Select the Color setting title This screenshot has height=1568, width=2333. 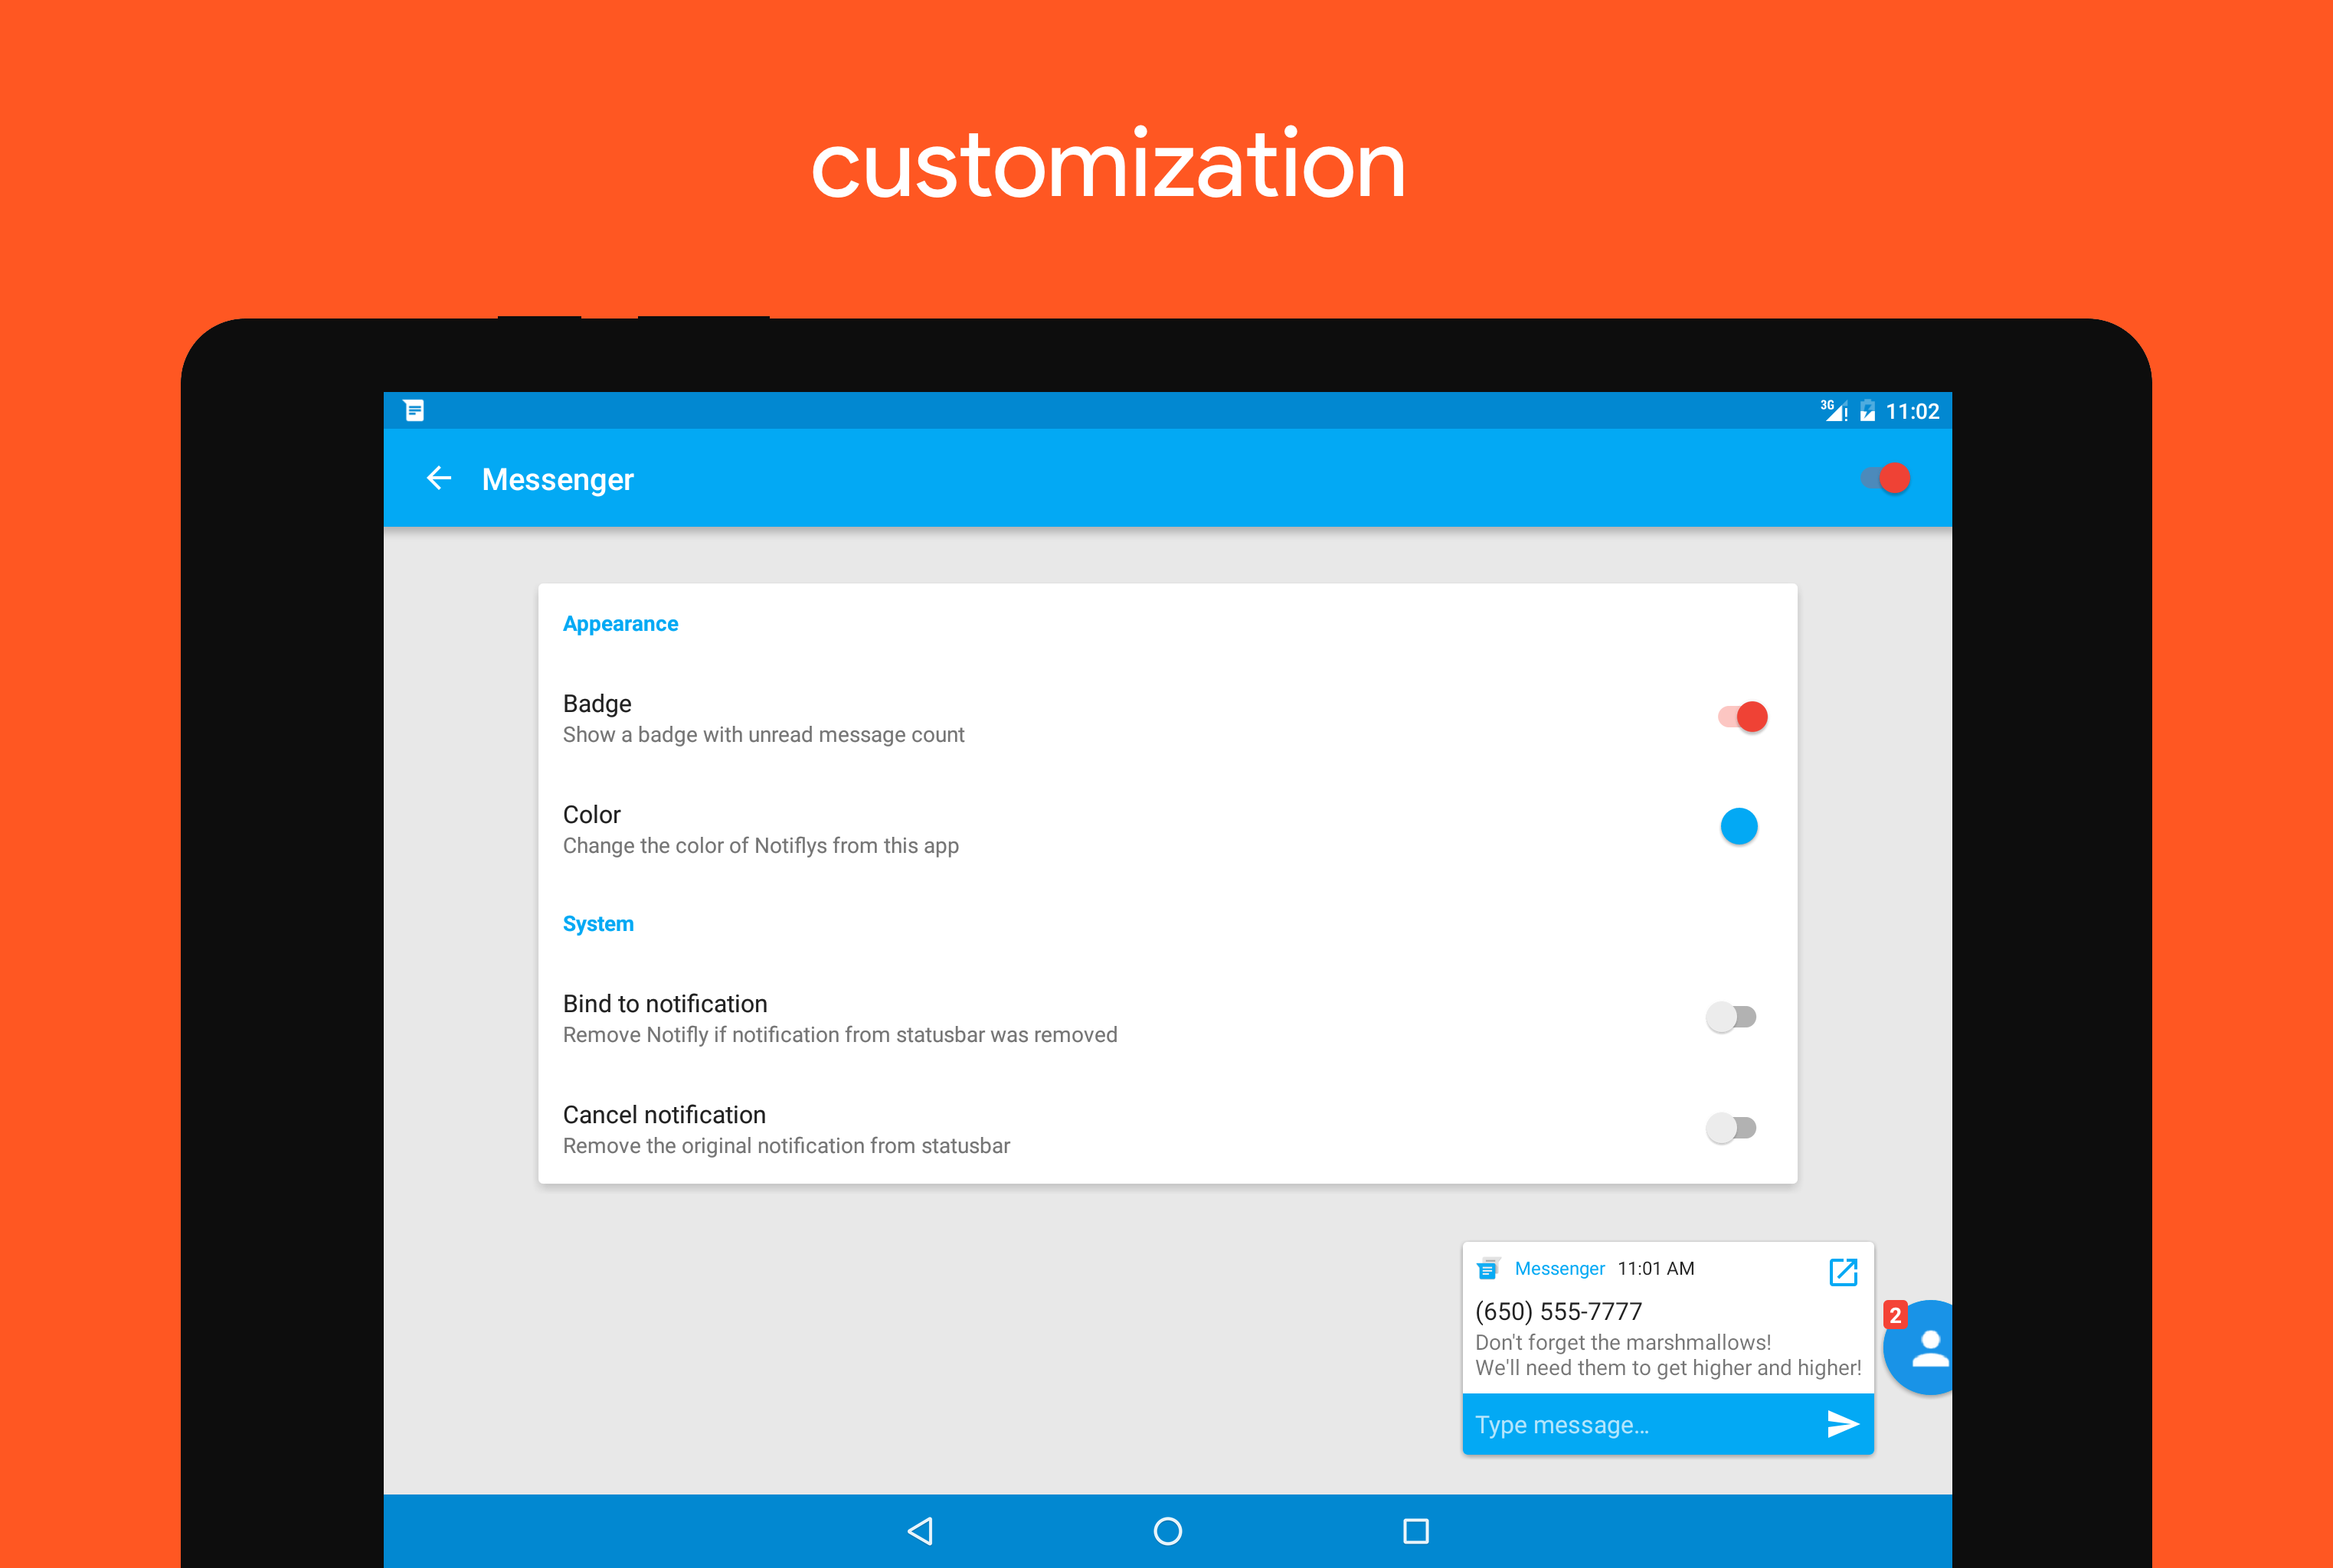(591, 814)
